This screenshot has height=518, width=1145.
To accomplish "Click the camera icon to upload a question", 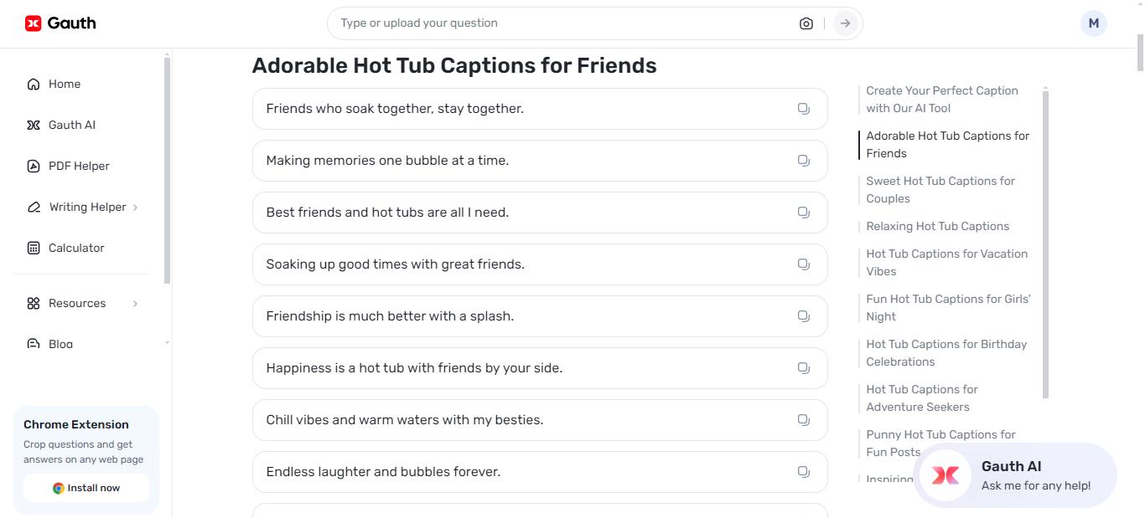I will coord(806,23).
